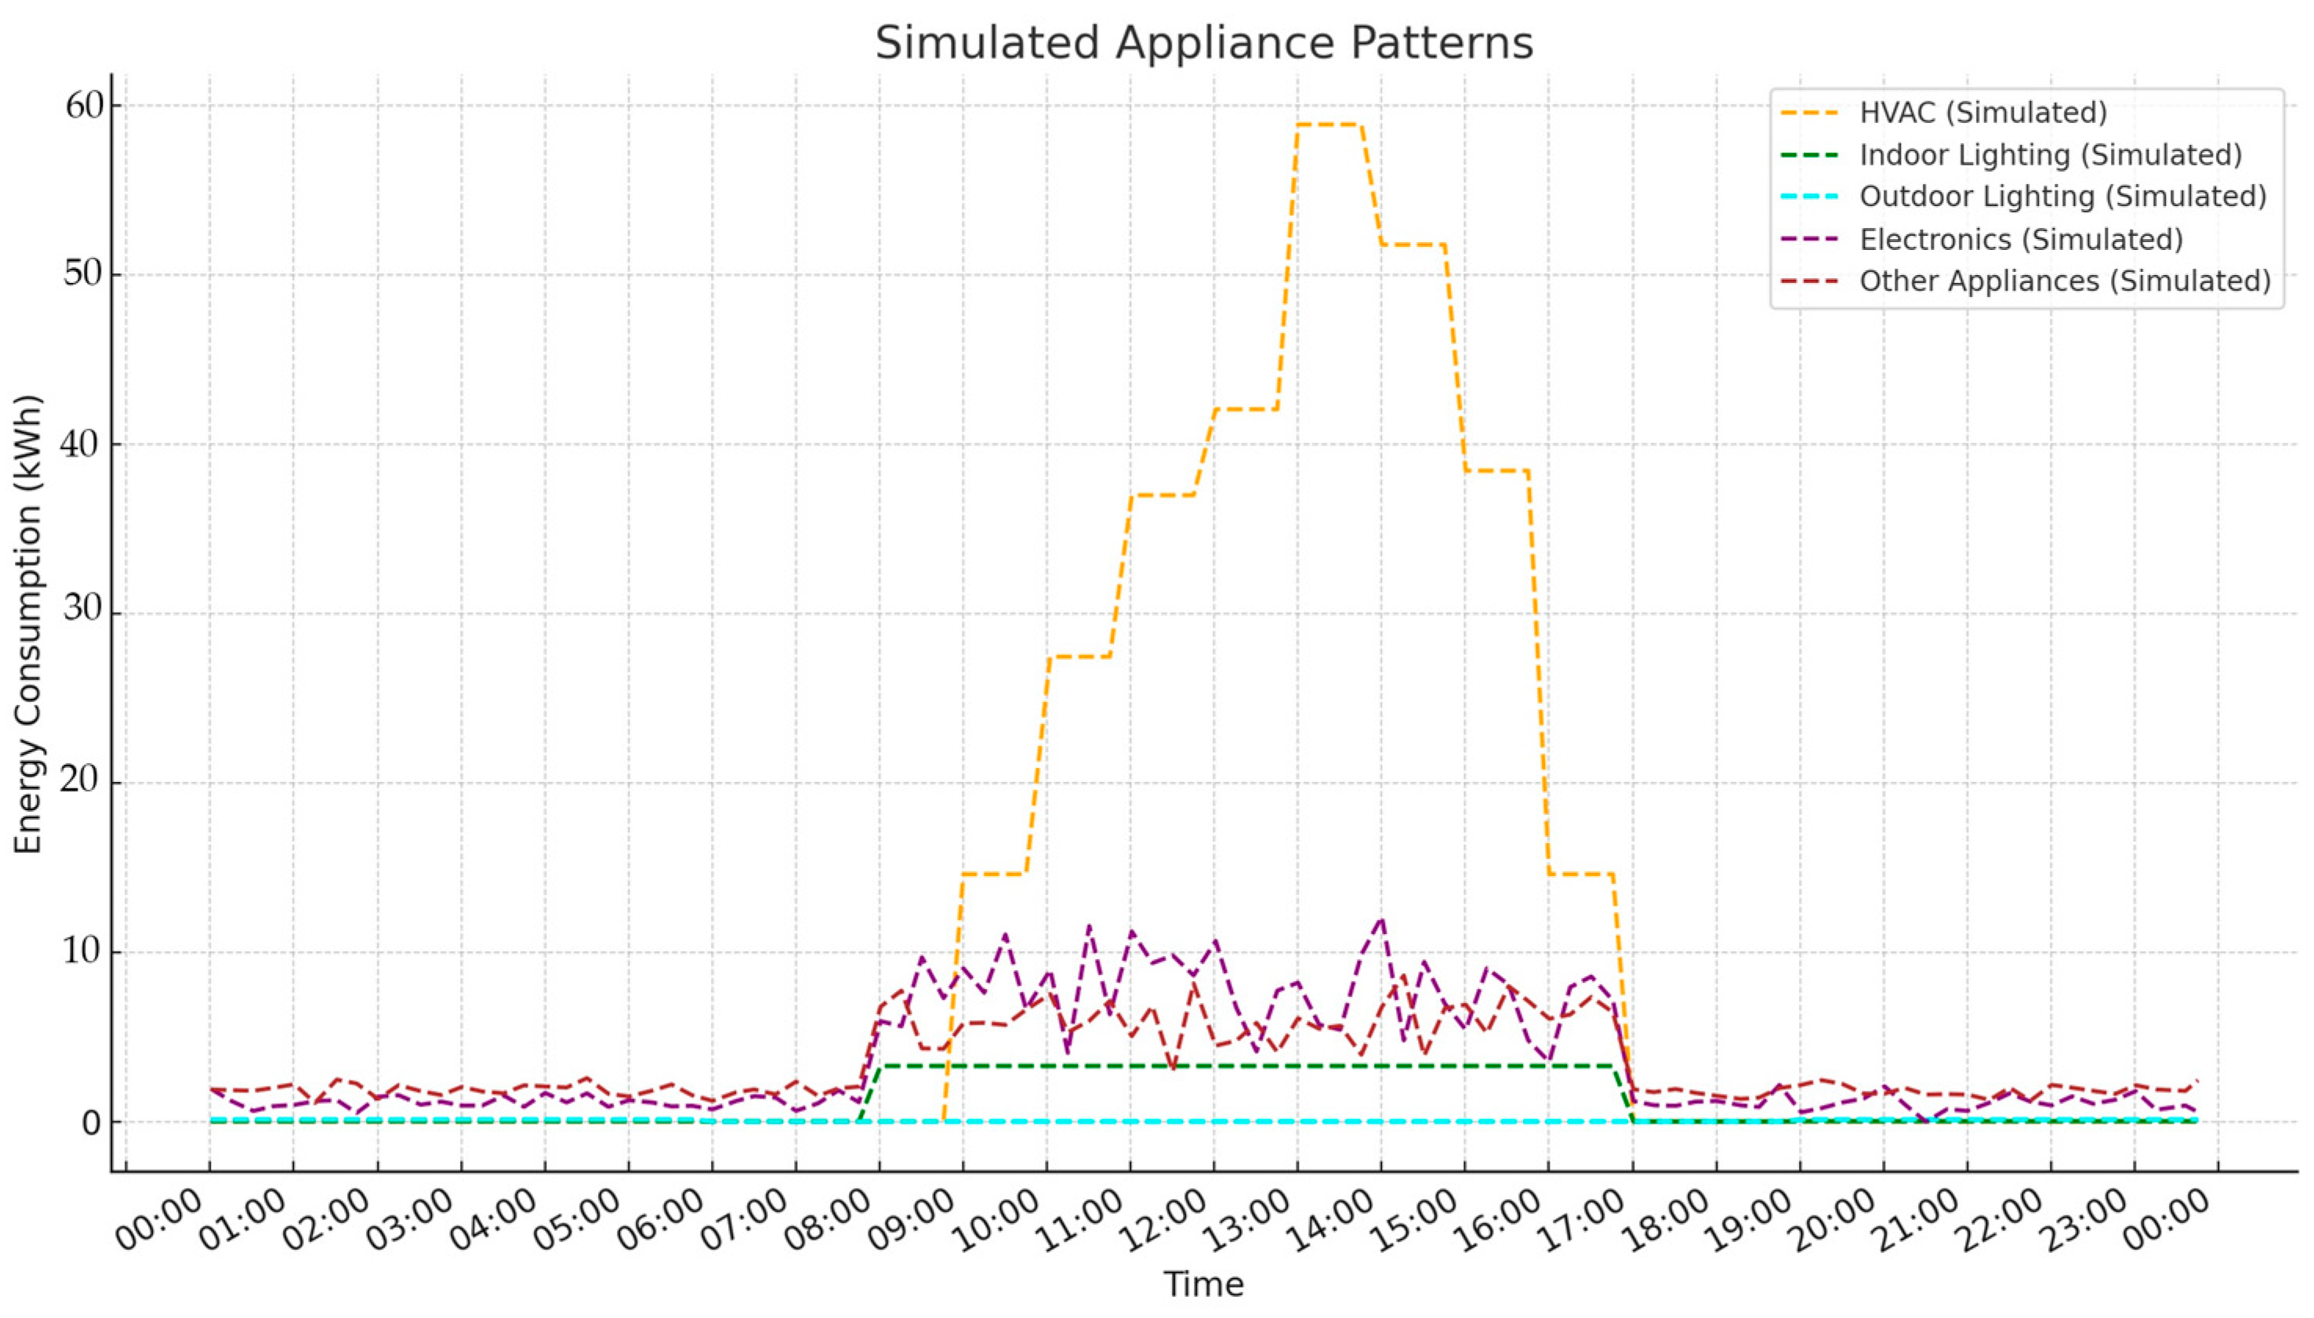
Task: Click the purple Electronics legend line swatch
Action: pyautogui.click(x=1810, y=239)
